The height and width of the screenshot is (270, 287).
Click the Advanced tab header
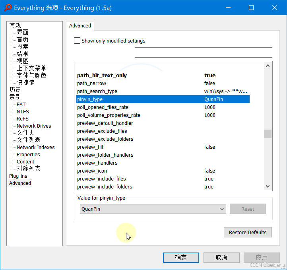[x=80, y=25]
